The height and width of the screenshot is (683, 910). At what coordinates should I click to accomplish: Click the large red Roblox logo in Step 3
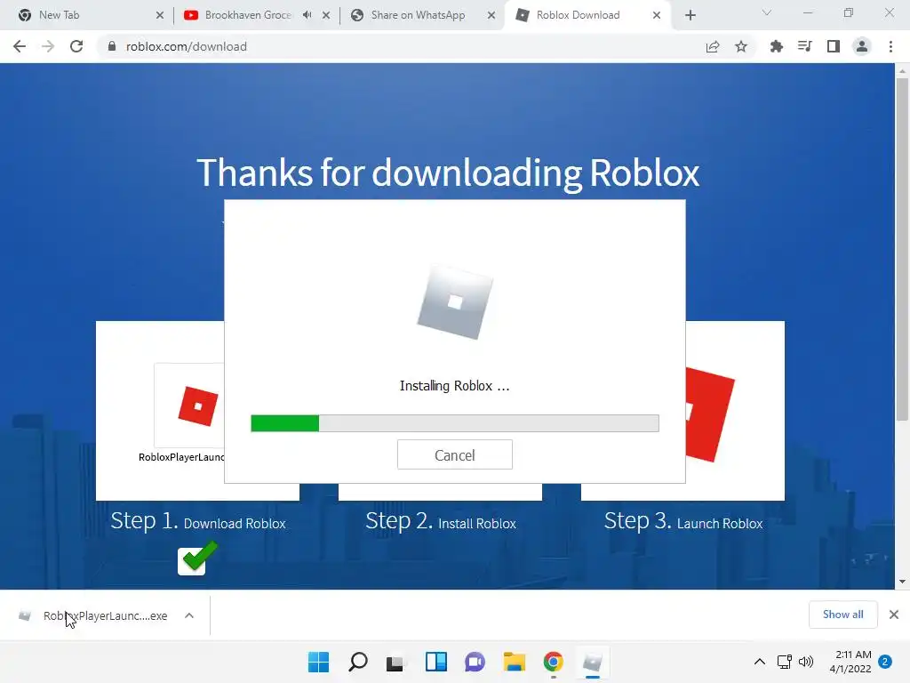point(710,414)
